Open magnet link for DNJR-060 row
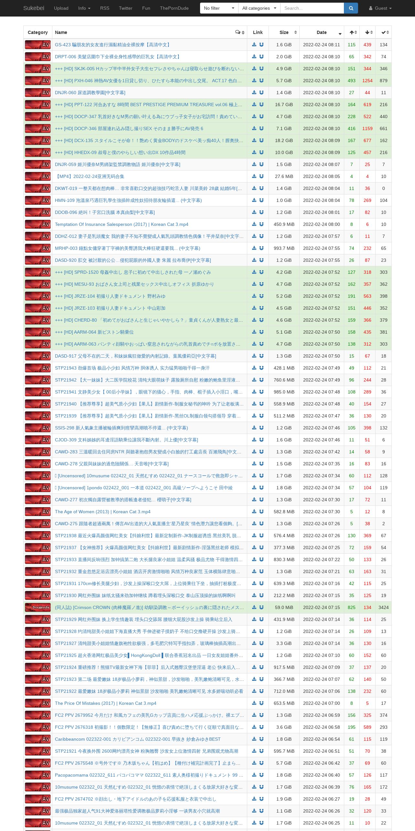Screen dimensions: 415x831 [x=261, y=93]
